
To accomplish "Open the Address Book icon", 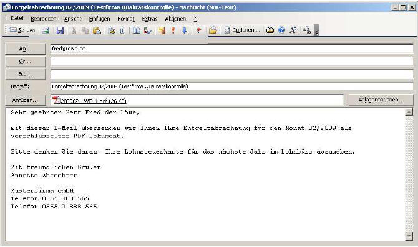I will pyautogui.click(x=137, y=30).
